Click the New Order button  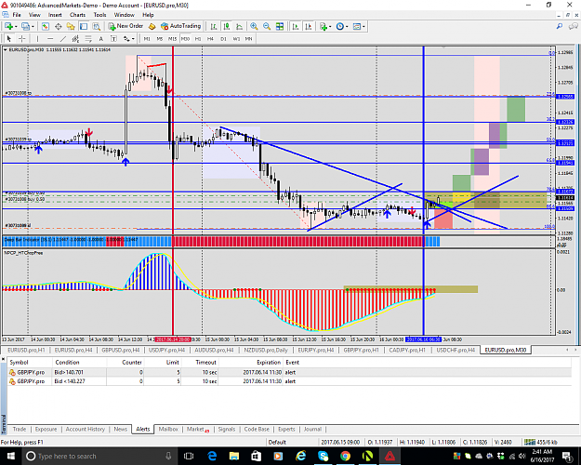125,26
